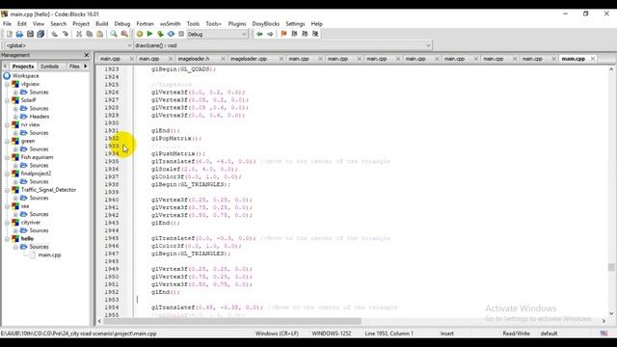Click the Open file toolbar icon
The width and height of the screenshot is (617, 347).
tap(19, 35)
